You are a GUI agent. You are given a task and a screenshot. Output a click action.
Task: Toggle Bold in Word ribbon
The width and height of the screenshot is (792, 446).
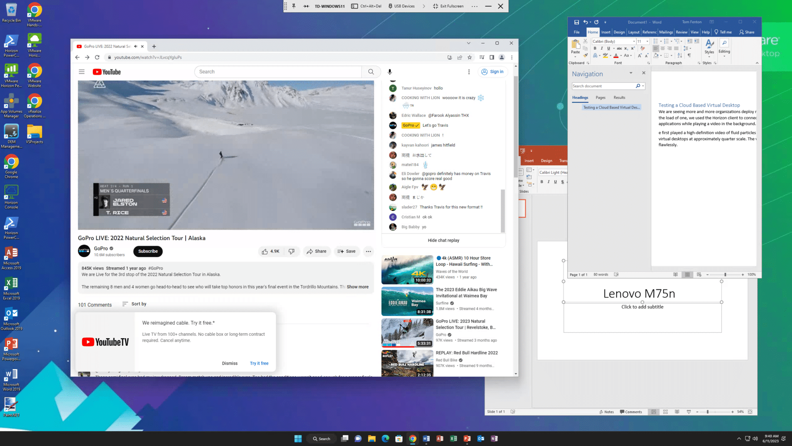pos(595,48)
